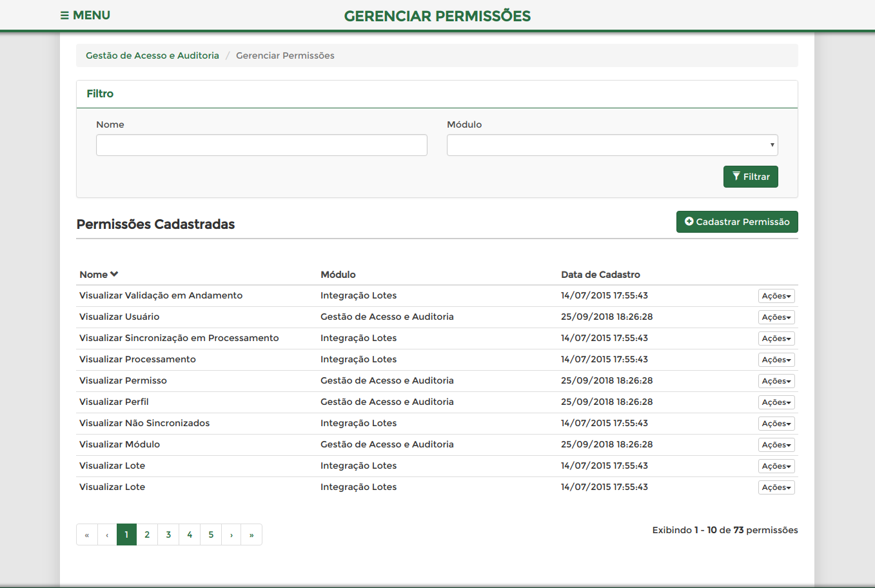Open Ações for Visualizar Não Sincronizados
The width and height of the screenshot is (875, 588).
[776, 424]
